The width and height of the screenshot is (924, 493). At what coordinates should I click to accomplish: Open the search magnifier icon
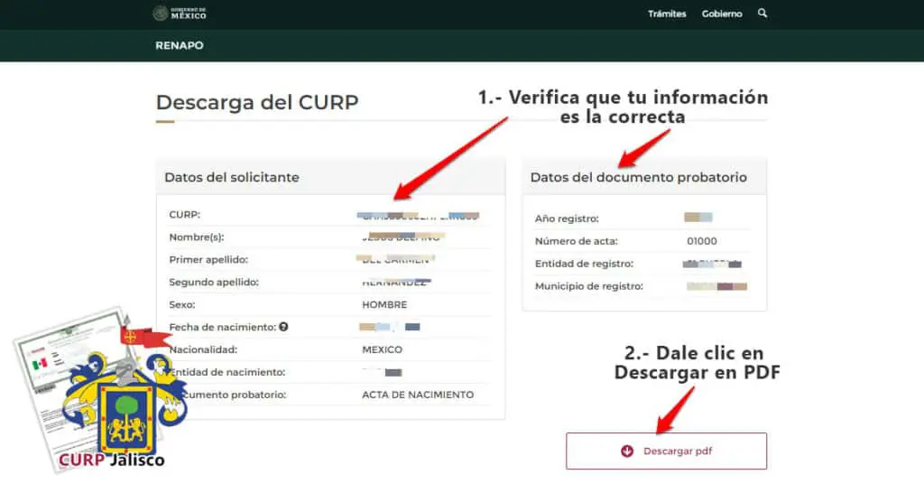click(762, 13)
